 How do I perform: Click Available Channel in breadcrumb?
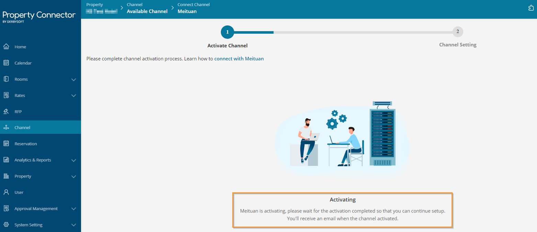[147, 11]
